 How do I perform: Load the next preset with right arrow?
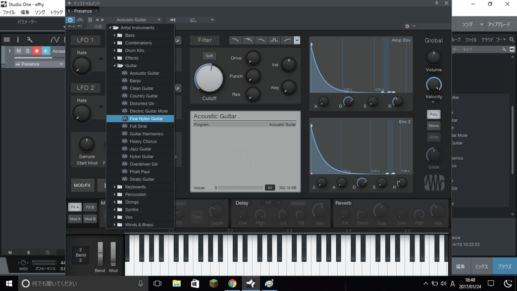point(102,20)
